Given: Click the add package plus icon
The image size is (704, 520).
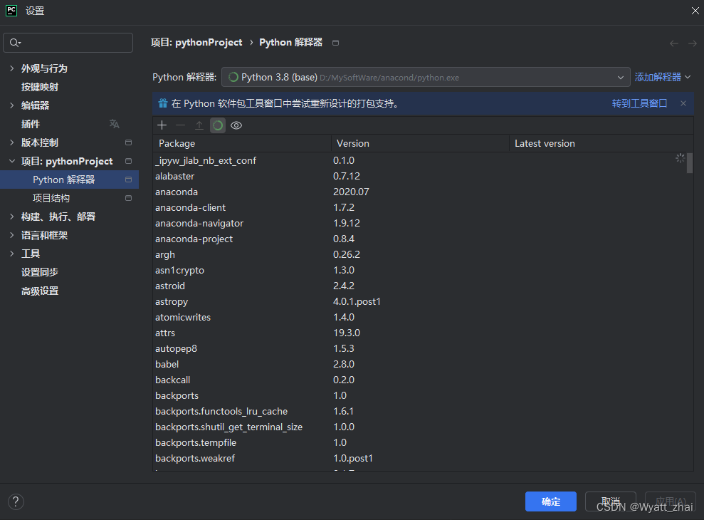Looking at the screenshot, I should tap(162, 125).
